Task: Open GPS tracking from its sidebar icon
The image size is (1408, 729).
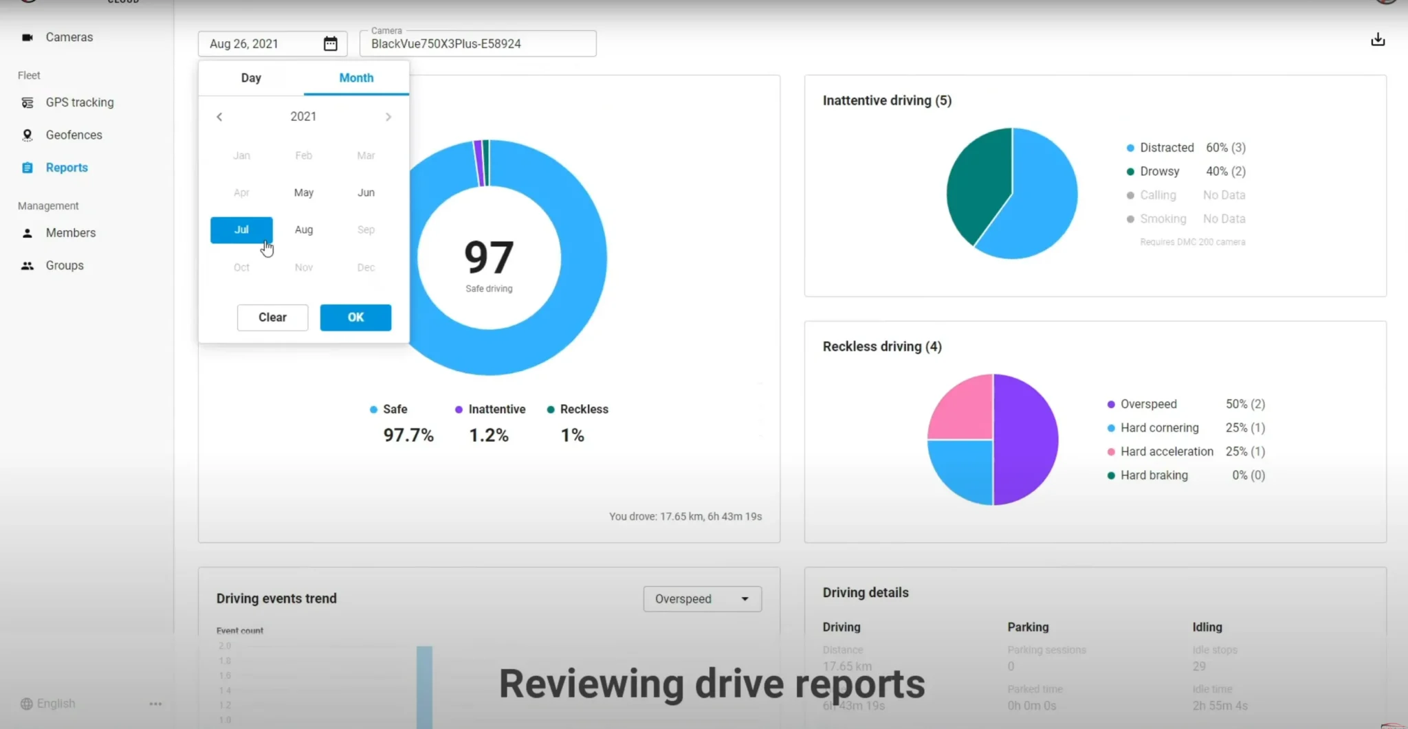Action: pyautogui.click(x=27, y=102)
